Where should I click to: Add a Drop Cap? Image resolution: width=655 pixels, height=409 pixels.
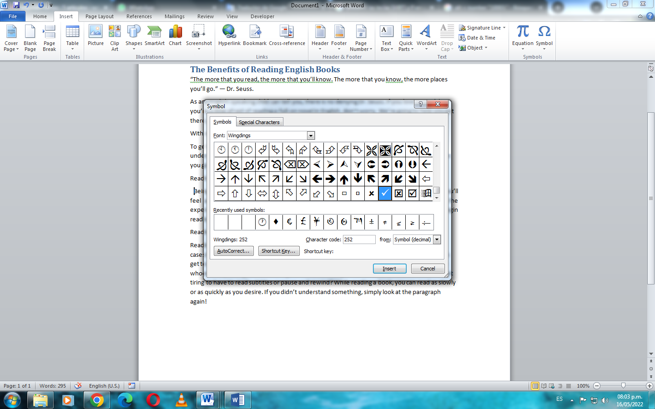(x=447, y=38)
